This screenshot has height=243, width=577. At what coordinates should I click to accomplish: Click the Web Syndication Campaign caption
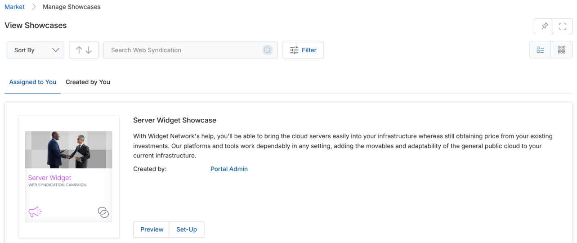[x=58, y=185]
